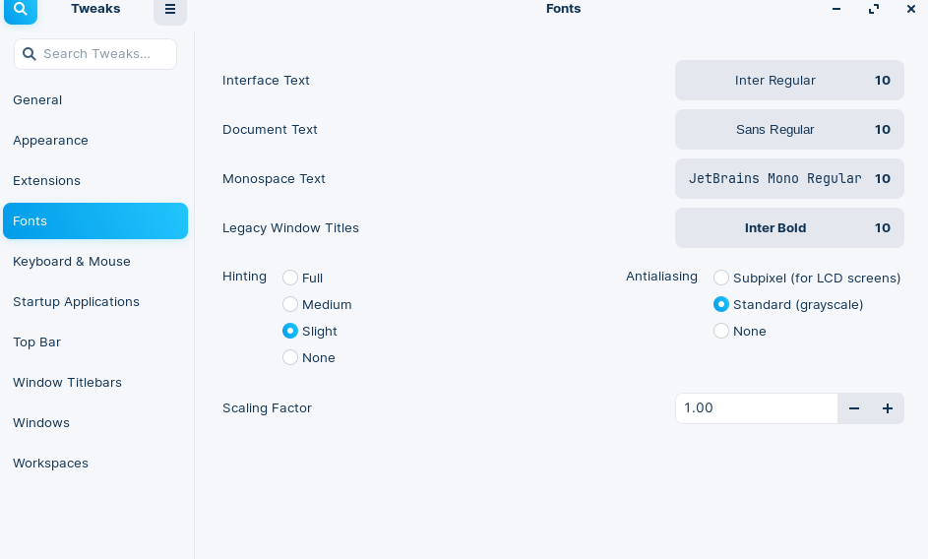Increase scaling factor with plus button
The image size is (928, 559).
888,408
